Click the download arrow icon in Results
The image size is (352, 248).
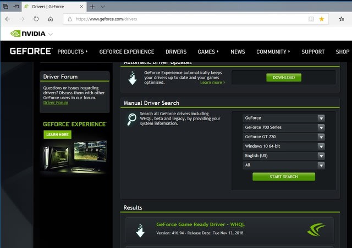[x=140, y=231]
